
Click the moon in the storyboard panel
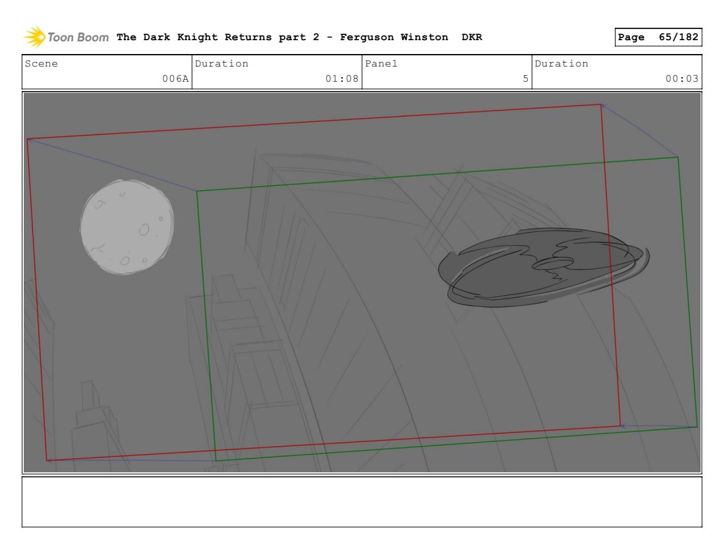tap(127, 227)
